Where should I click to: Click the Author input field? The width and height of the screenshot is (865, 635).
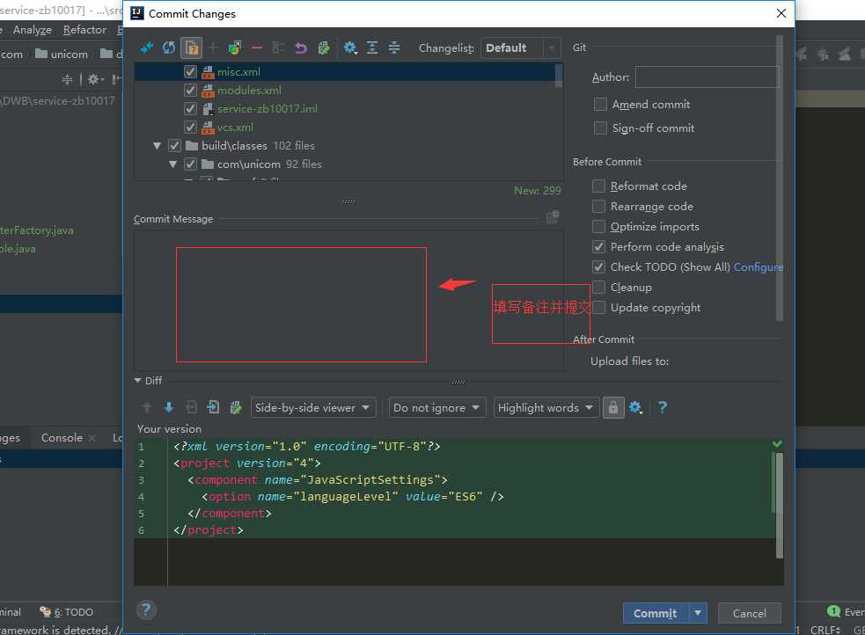[707, 77]
